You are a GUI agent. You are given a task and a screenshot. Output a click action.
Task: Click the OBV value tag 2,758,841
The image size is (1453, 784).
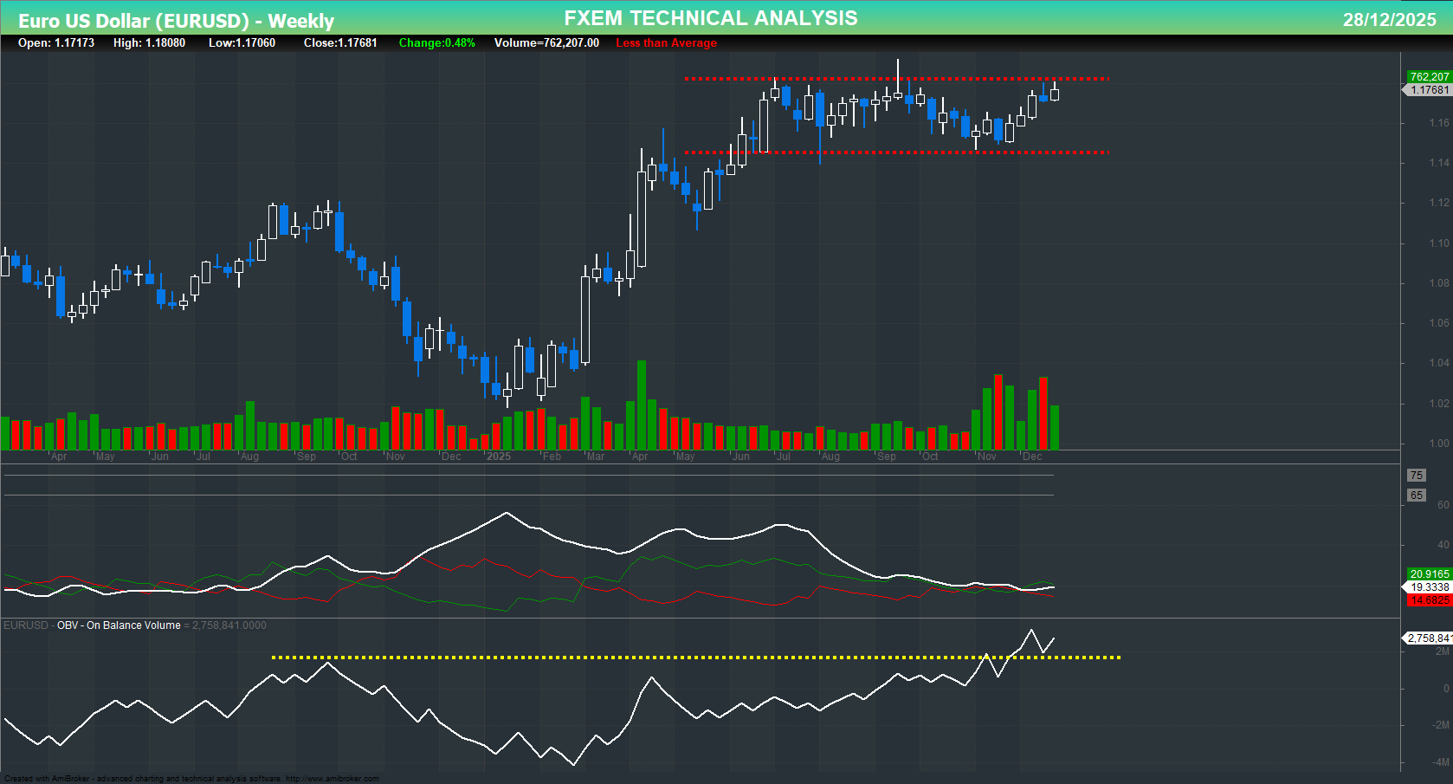point(1428,638)
